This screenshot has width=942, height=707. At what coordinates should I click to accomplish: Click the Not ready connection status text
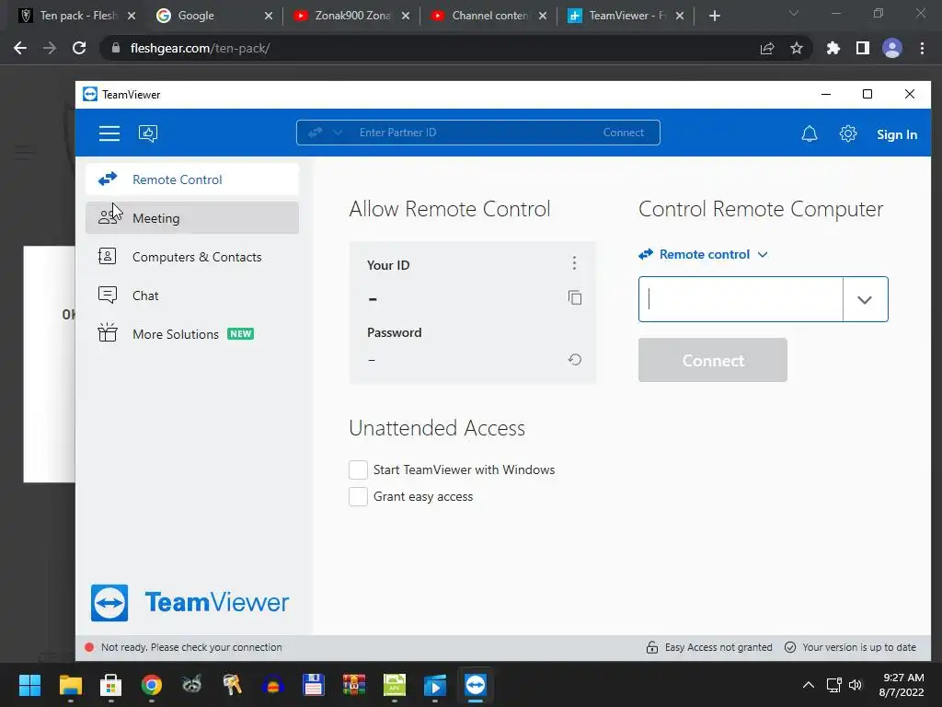(191, 647)
